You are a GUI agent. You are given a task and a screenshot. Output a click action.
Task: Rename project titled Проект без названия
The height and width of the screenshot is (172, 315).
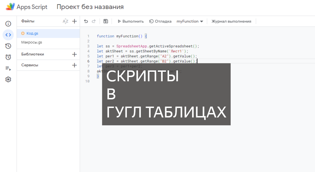pyautogui.click(x=90, y=7)
